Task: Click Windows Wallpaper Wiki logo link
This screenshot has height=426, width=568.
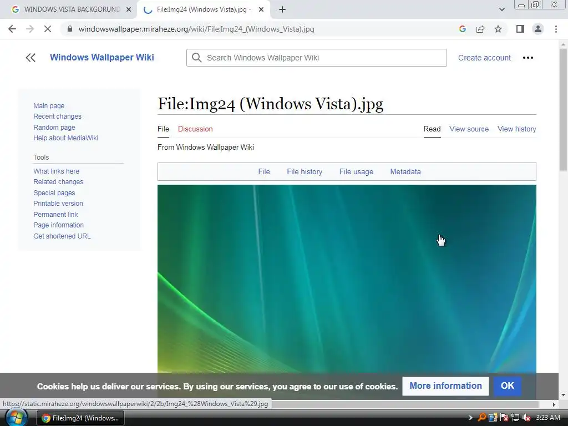Action: tap(102, 57)
